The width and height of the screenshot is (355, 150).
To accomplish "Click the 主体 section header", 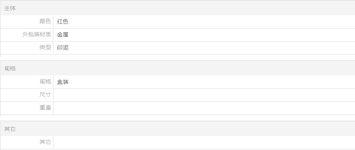I will pyautogui.click(x=10, y=8).
